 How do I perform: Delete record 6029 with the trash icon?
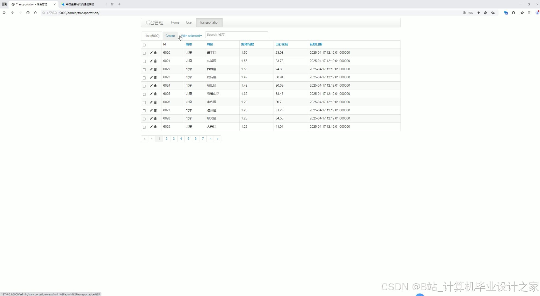coord(155,127)
